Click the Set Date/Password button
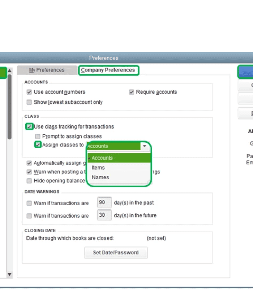The width and height of the screenshot is (253, 289). (116, 253)
